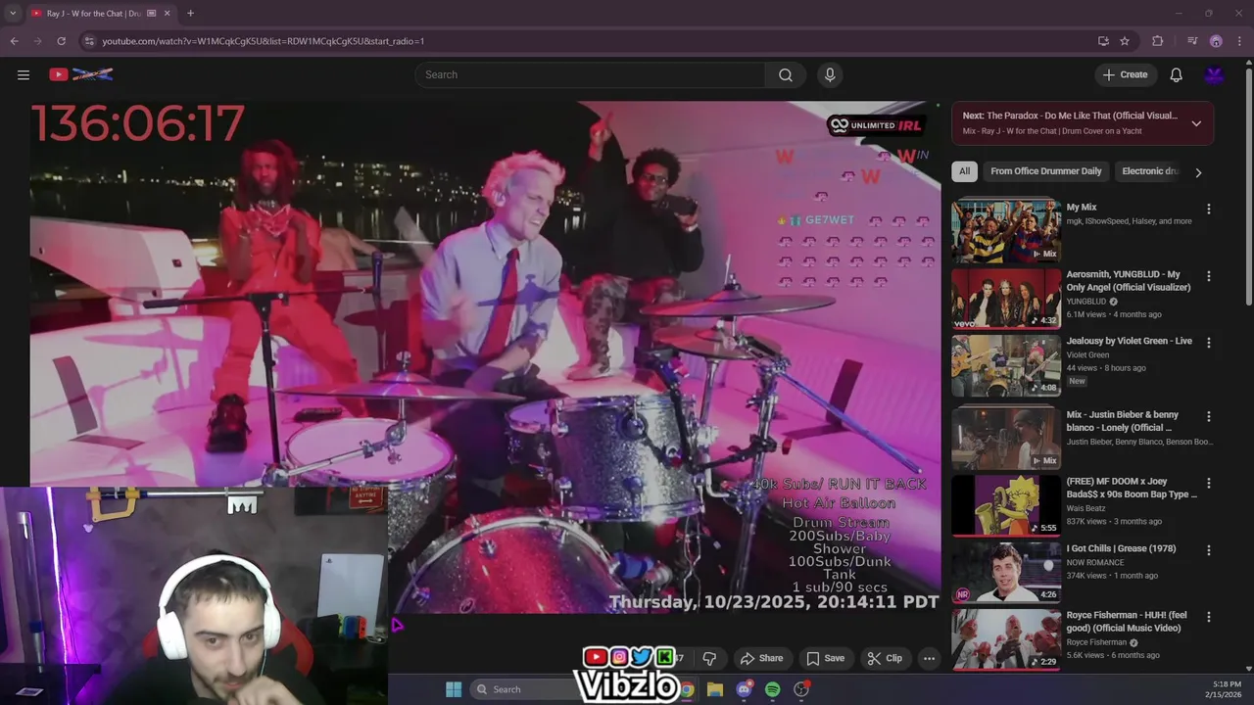The height and width of the screenshot is (705, 1254).
Task: Select From Office Drummer Daily chip
Action: (1045, 171)
